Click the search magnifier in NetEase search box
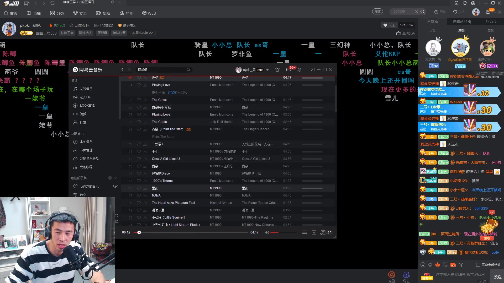The image size is (504, 283). pos(188,70)
